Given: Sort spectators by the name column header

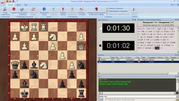Looking at the screenshot, I should [104, 57].
